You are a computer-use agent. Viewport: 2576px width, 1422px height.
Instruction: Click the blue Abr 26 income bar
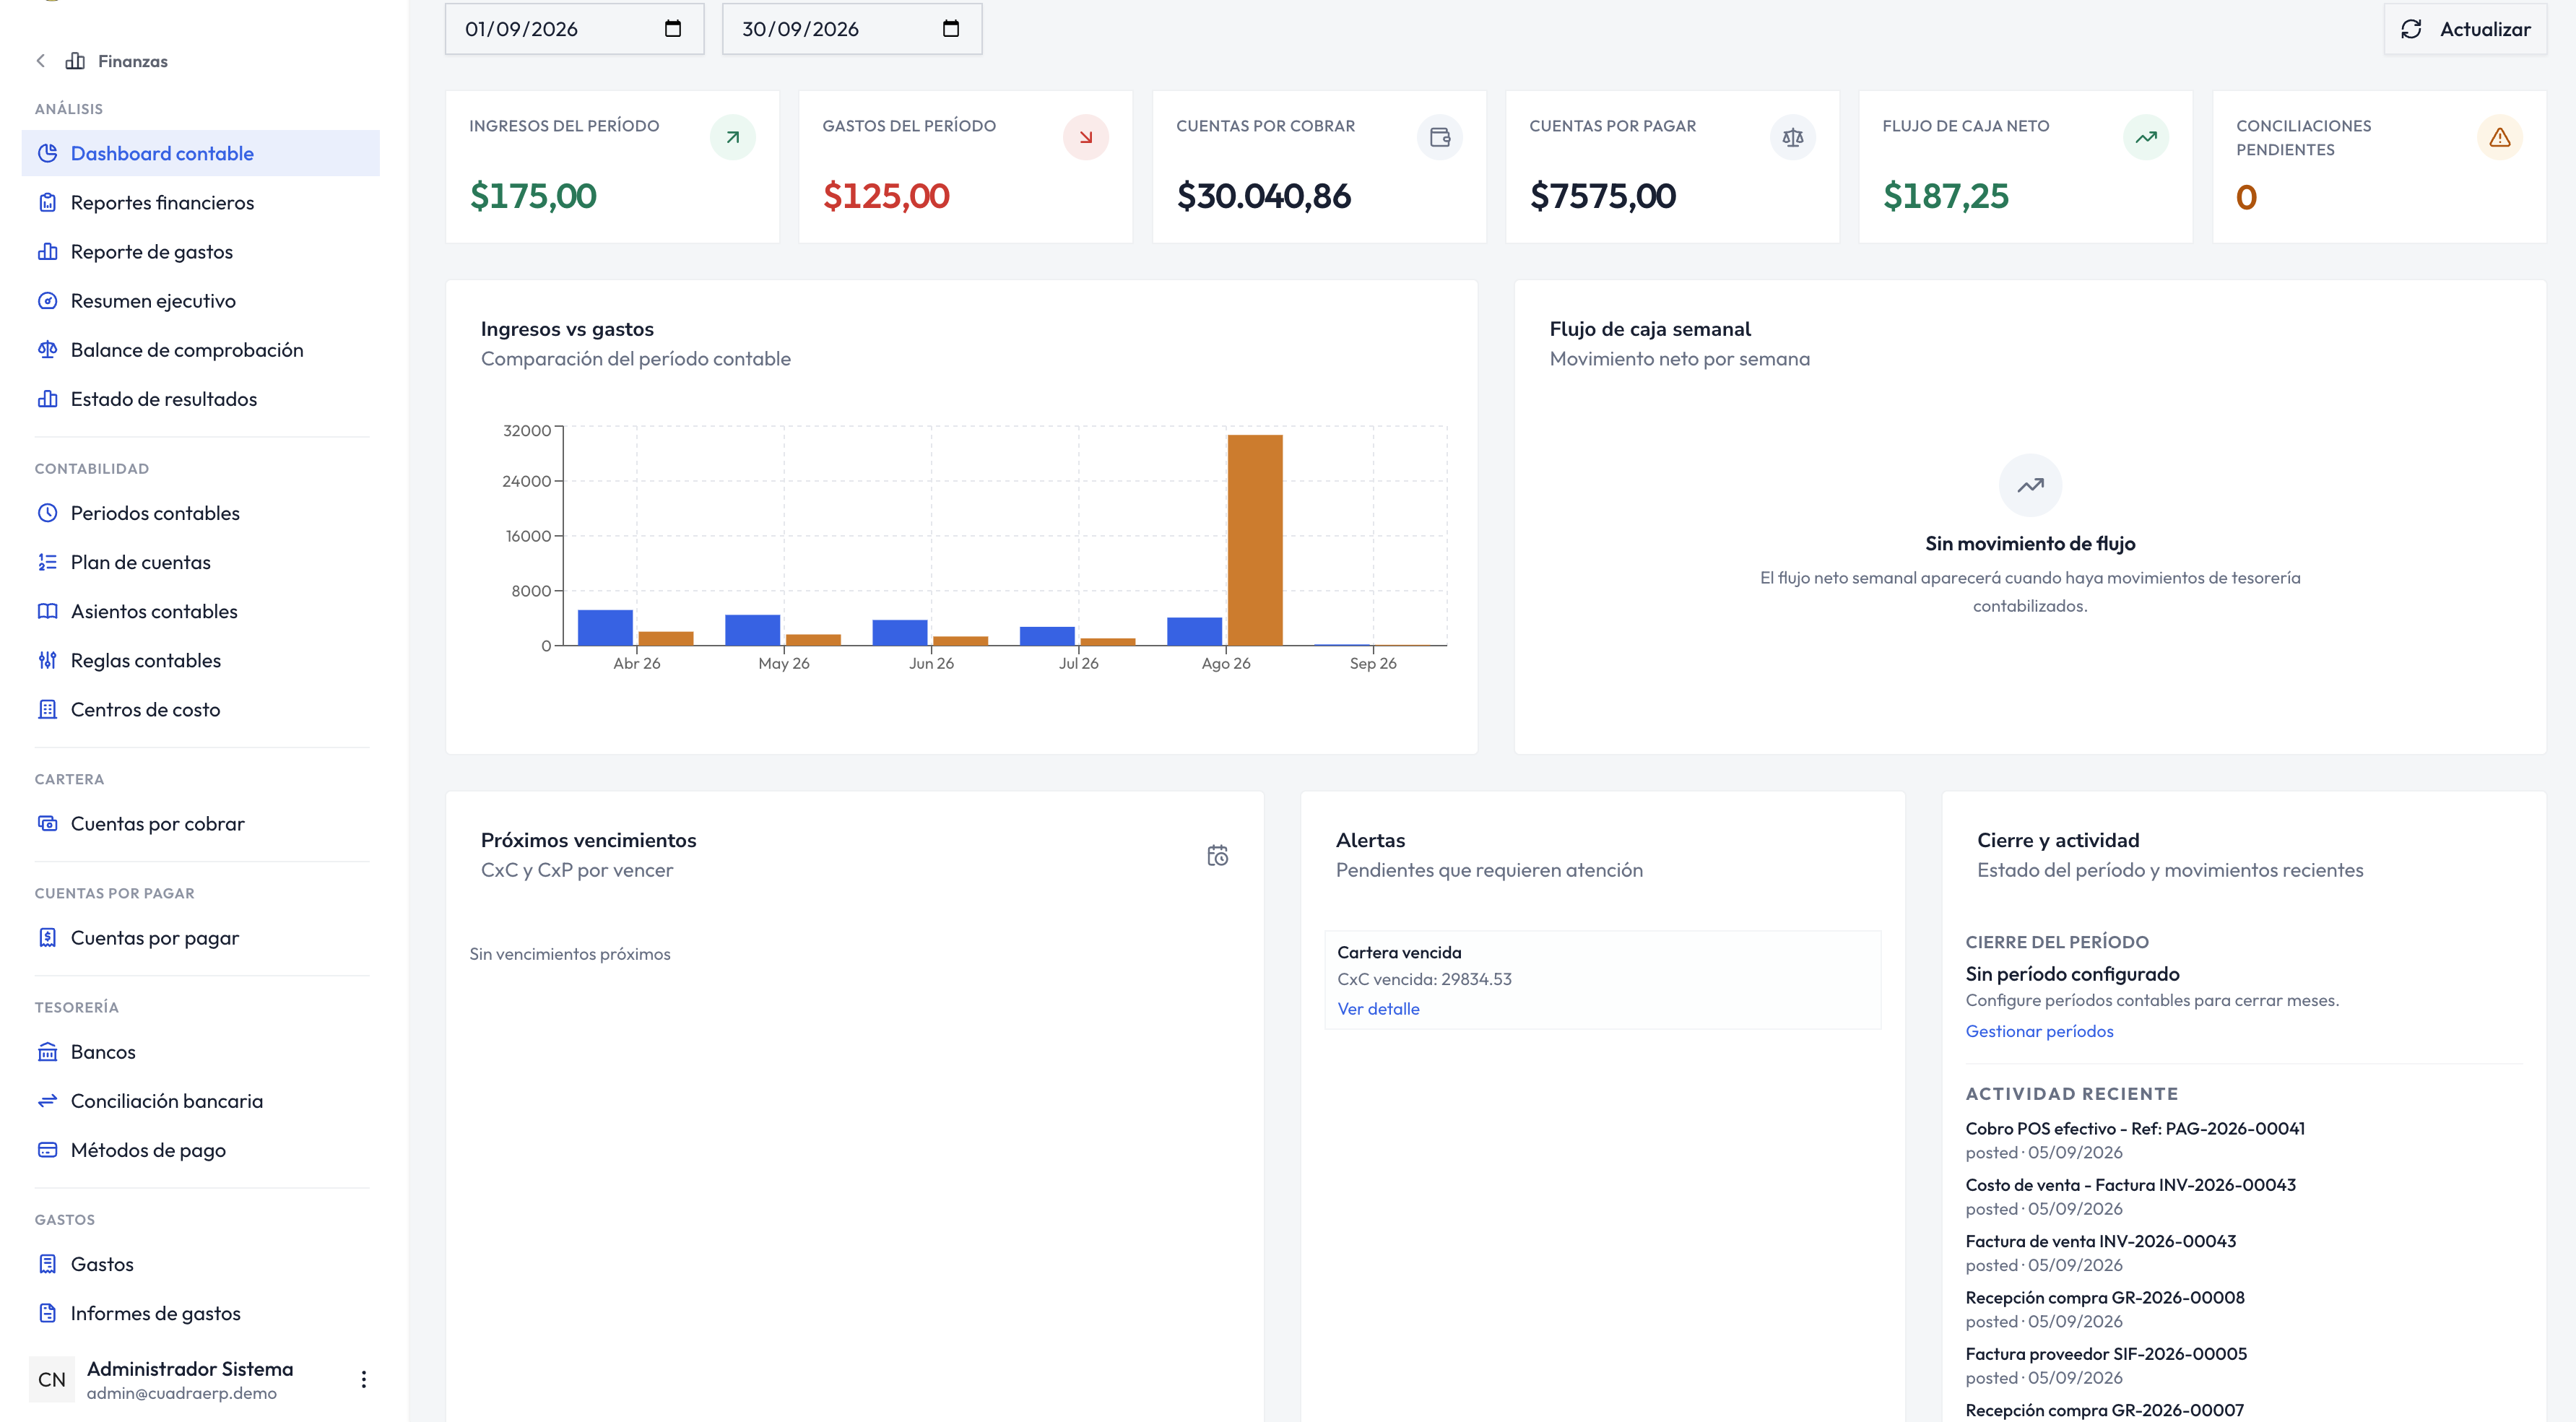(605, 627)
